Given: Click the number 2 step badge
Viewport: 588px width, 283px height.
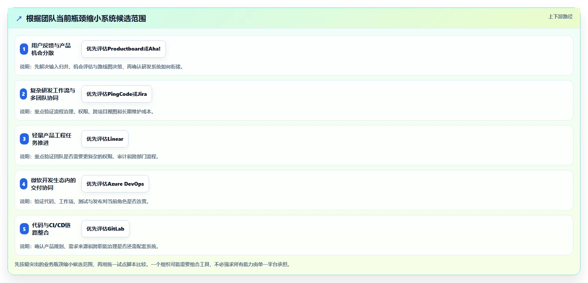Looking at the screenshot, I should pyautogui.click(x=23, y=94).
